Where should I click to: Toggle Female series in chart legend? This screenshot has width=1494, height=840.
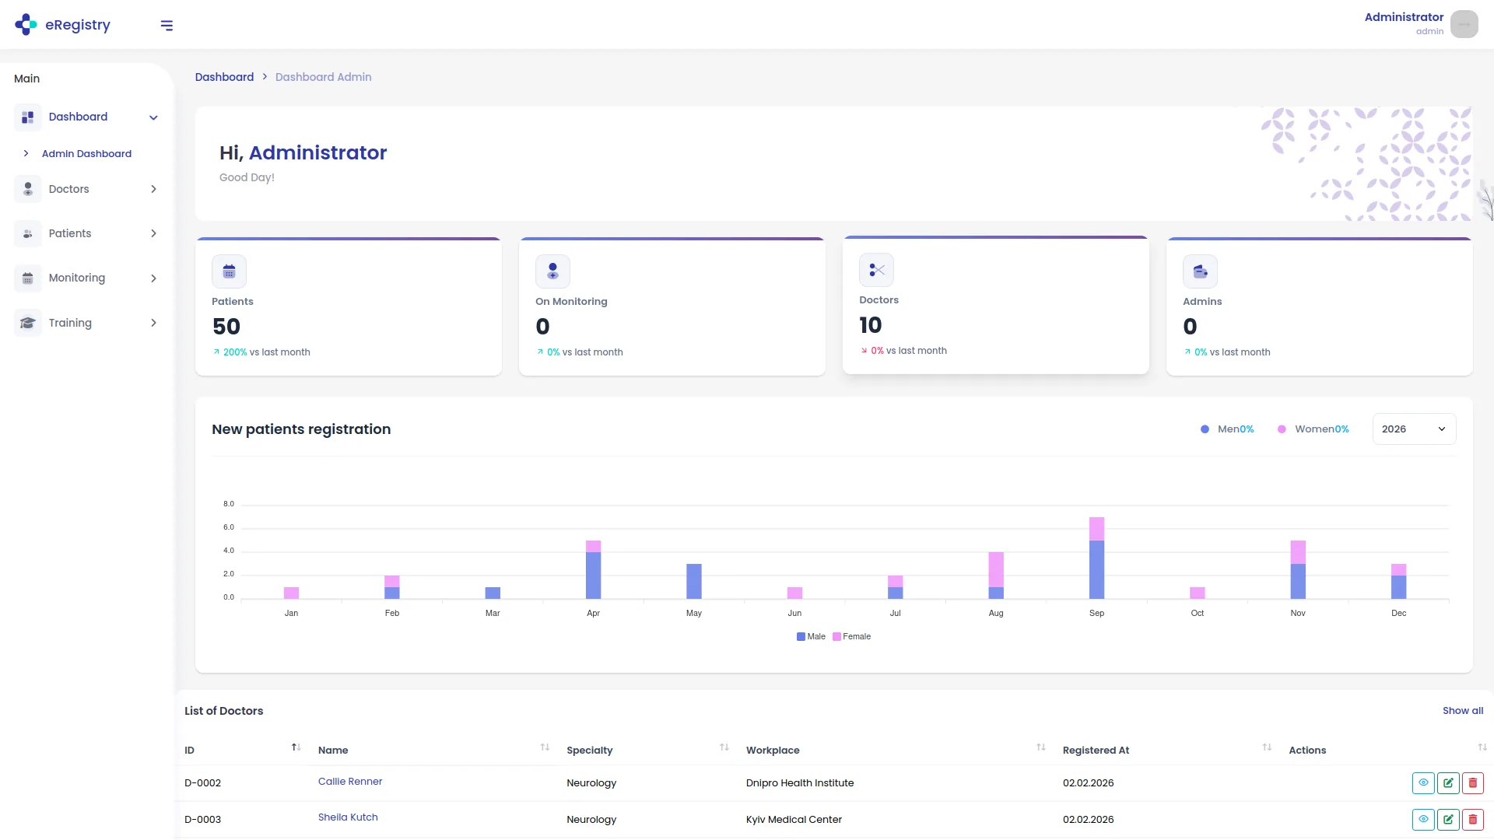pyautogui.click(x=853, y=636)
